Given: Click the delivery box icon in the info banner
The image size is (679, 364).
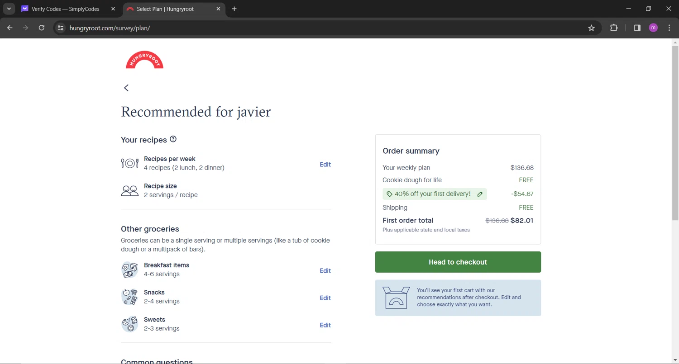Looking at the screenshot, I should 396,298.
